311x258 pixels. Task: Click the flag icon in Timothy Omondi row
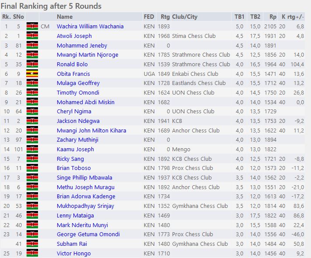32,92
